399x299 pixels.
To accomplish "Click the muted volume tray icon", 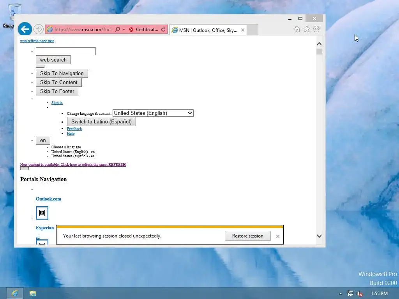I will (x=359, y=294).
